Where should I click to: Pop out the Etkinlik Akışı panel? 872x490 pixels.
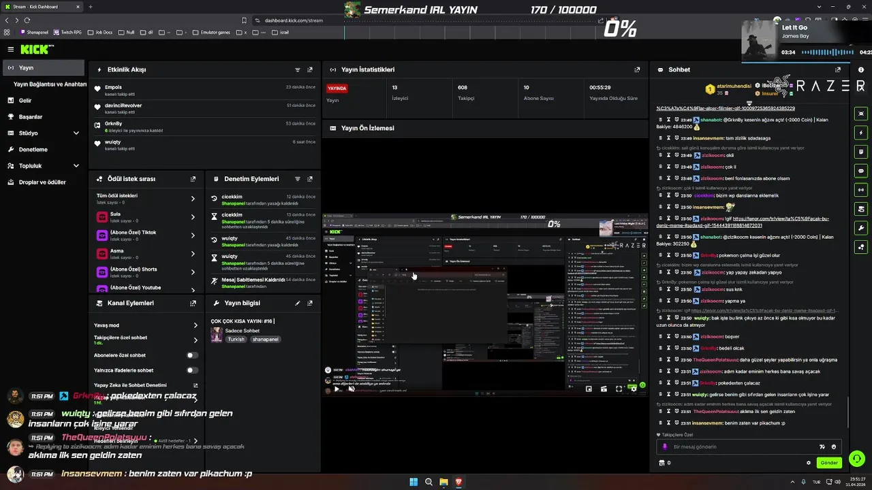[x=310, y=69]
